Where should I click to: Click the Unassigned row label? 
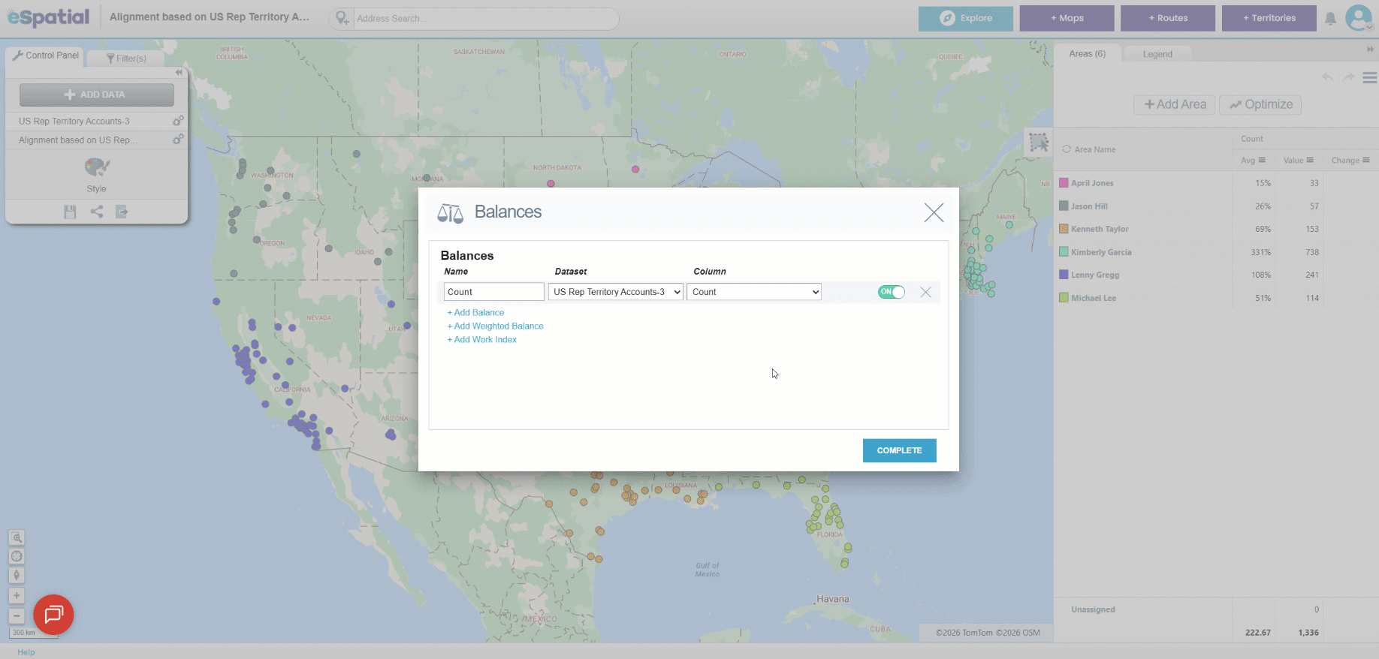click(1093, 609)
